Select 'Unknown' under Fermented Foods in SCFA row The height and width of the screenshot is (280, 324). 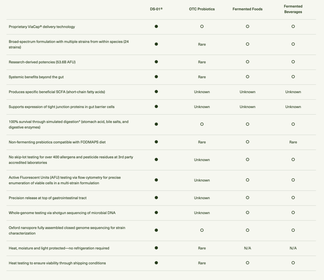(247, 92)
